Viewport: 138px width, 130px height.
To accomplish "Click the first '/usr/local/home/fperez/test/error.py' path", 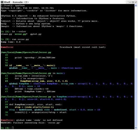I will pyautogui.click(x=26, y=53).
